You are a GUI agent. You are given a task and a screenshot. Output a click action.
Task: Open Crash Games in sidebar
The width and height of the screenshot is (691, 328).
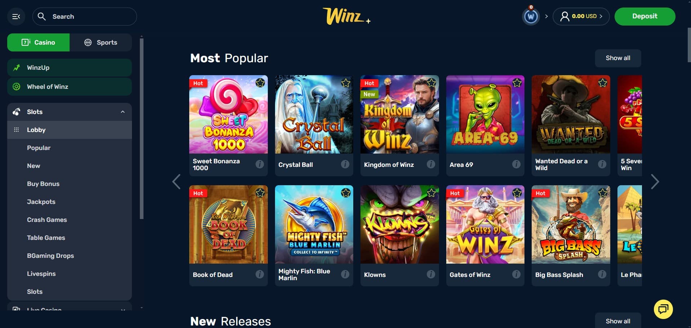47,220
